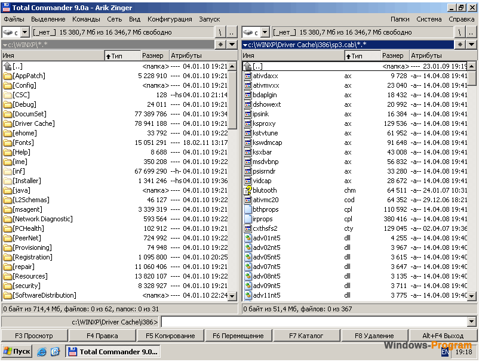Click the command line input field

[315, 321]
